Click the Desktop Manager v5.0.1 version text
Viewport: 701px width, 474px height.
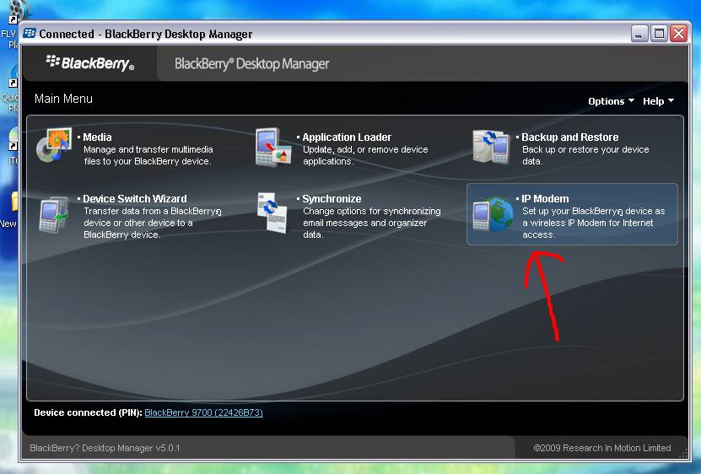click(x=105, y=448)
